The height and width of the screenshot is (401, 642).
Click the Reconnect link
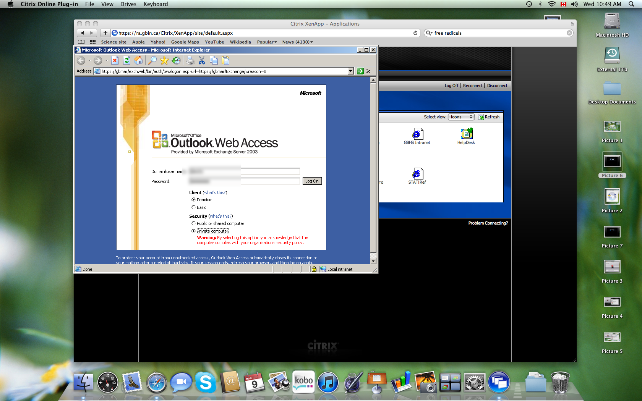tap(473, 86)
